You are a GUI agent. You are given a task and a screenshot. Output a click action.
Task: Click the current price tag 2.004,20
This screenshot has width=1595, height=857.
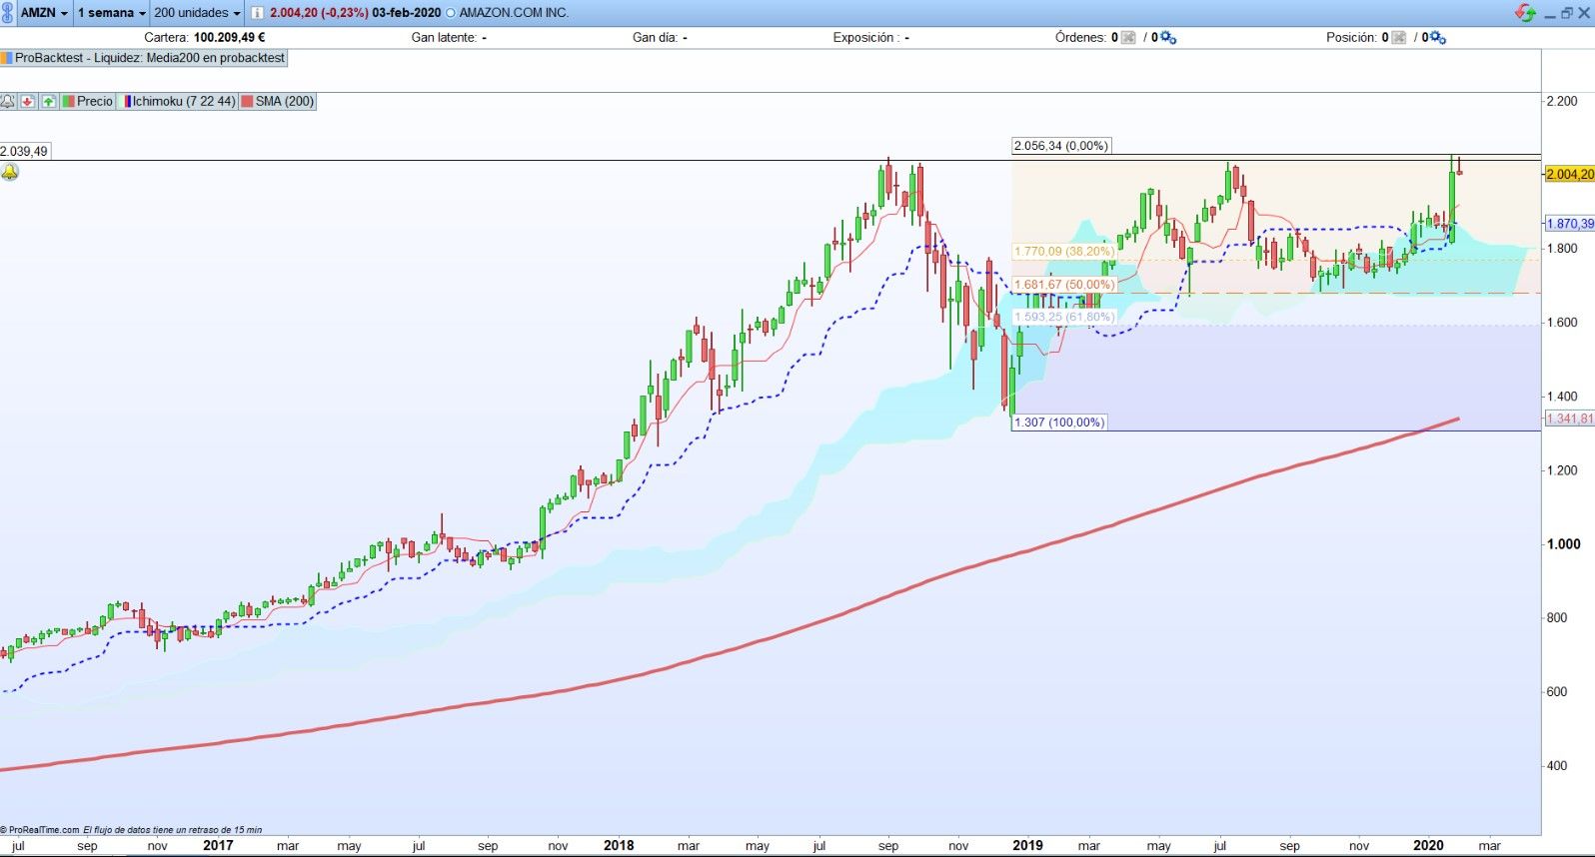(1569, 174)
